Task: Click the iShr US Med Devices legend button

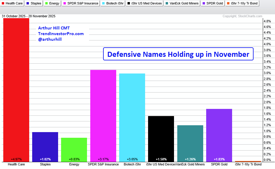Action: pos(145,4)
